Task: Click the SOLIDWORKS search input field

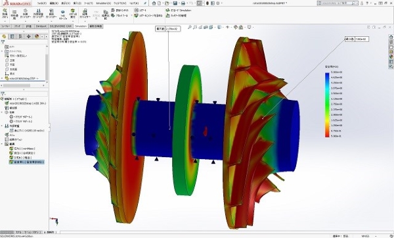Action: pos(338,3)
